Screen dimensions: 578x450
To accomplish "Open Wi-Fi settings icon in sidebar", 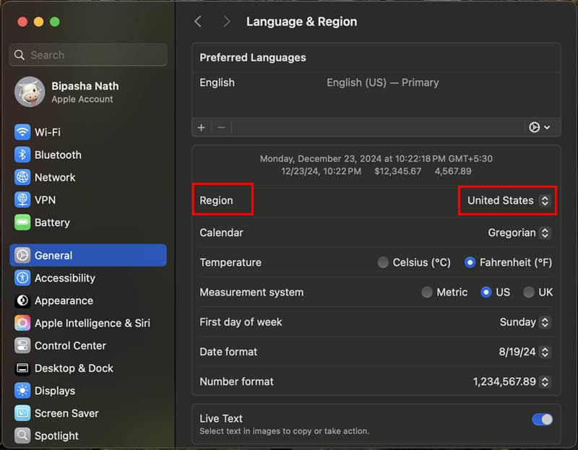I will click(x=22, y=132).
